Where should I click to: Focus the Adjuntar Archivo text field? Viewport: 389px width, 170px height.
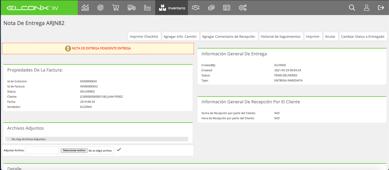pos(42,150)
